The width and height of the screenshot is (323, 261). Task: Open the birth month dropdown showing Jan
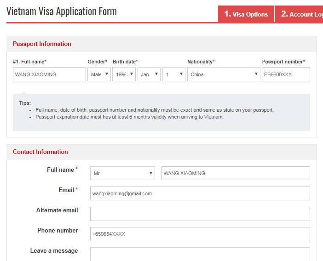coord(149,74)
